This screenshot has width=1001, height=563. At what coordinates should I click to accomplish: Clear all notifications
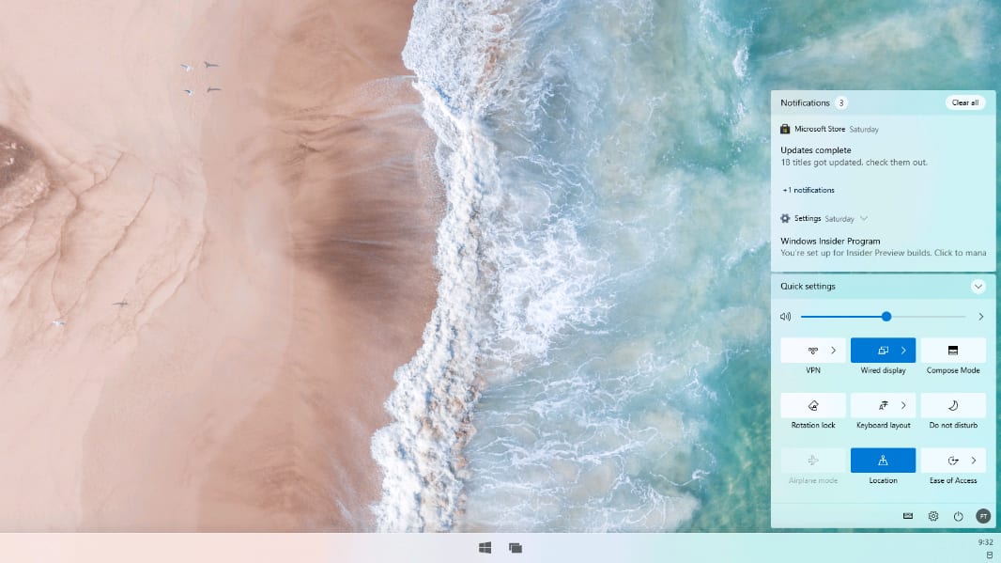tap(964, 102)
